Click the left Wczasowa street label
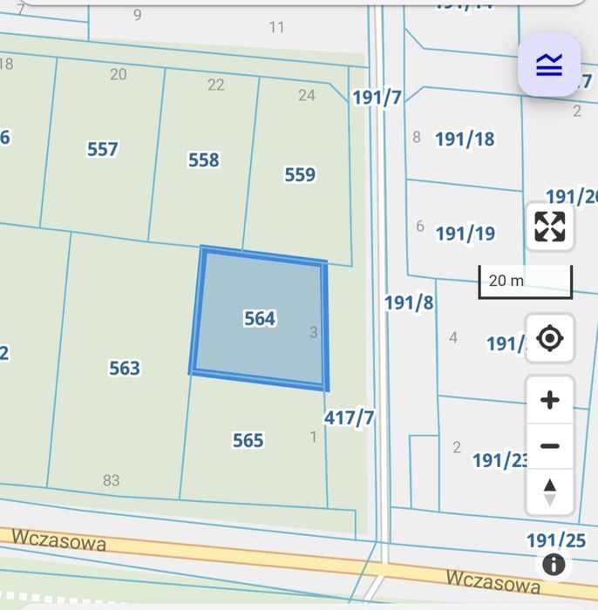This screenshot has width=598, height=610. 58,540
